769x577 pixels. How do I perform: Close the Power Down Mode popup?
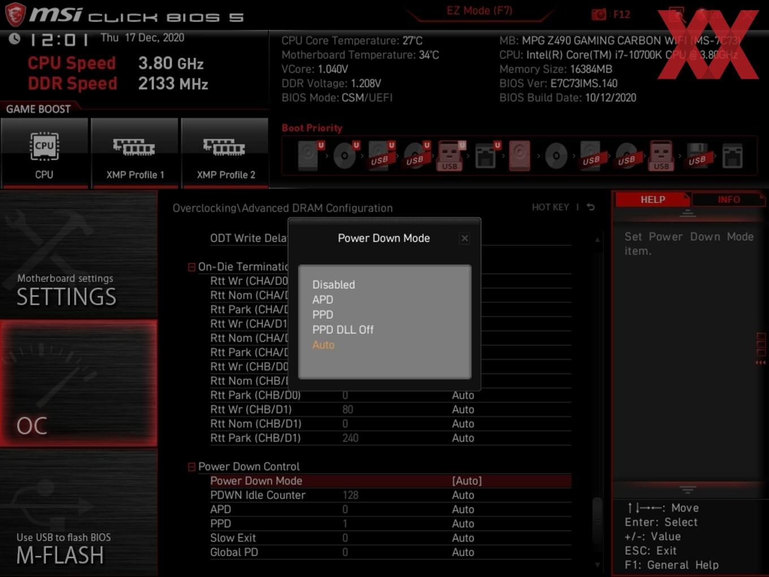coord(465,238)
